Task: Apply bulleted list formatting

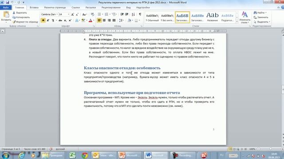Action: coord(99,14)
